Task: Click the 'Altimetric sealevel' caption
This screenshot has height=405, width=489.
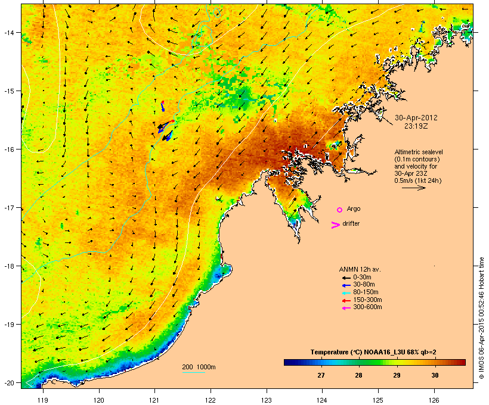Action: 419,152
